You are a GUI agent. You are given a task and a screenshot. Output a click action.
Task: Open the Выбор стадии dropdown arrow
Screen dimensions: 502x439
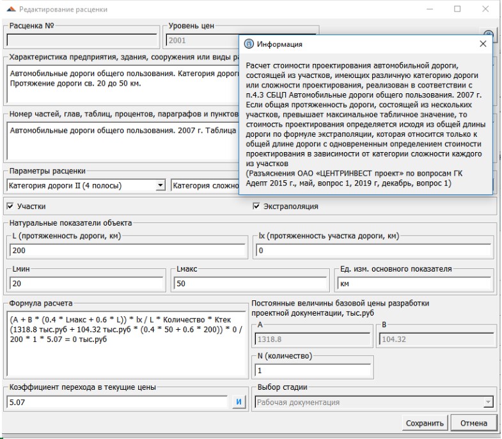(488, 402)
